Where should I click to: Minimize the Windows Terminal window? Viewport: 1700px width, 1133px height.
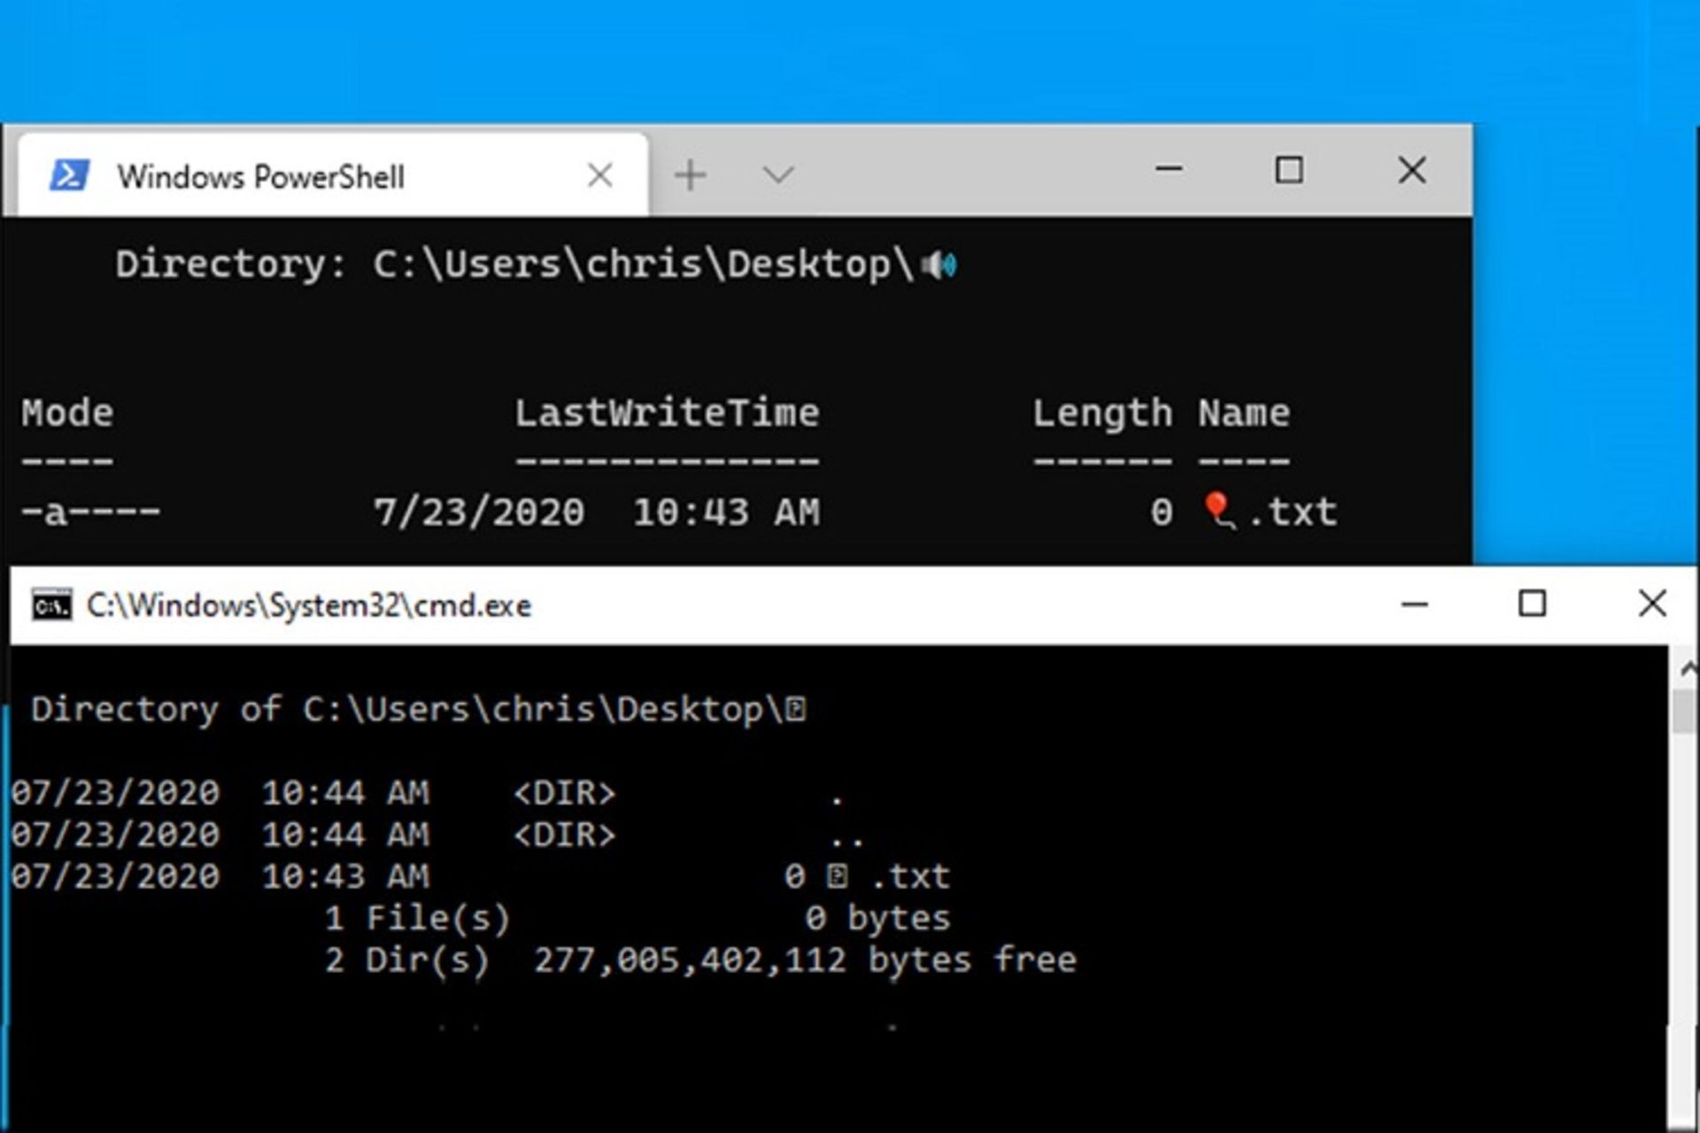[x=1169, y=169]
